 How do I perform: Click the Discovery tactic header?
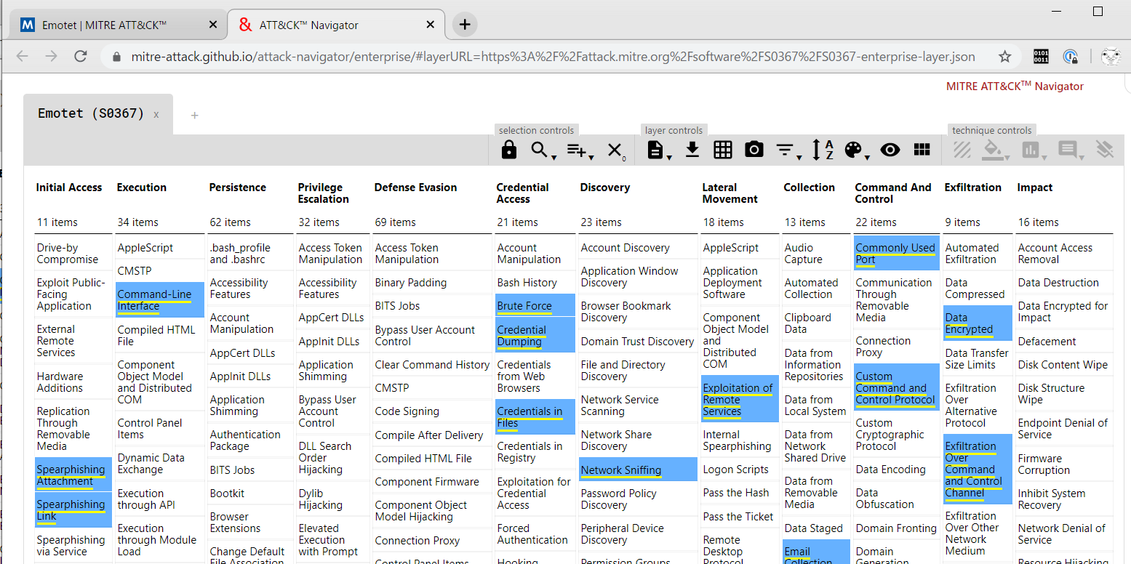pos(605,188)
